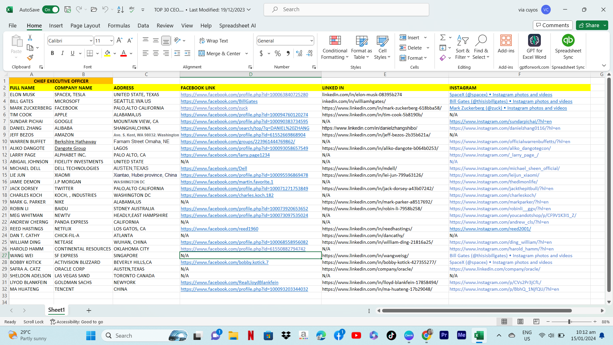Click the Copy icon in Clipboard group
Image resolution: width=613 pixels, height=345 pixels.
[x=30, y=48]
